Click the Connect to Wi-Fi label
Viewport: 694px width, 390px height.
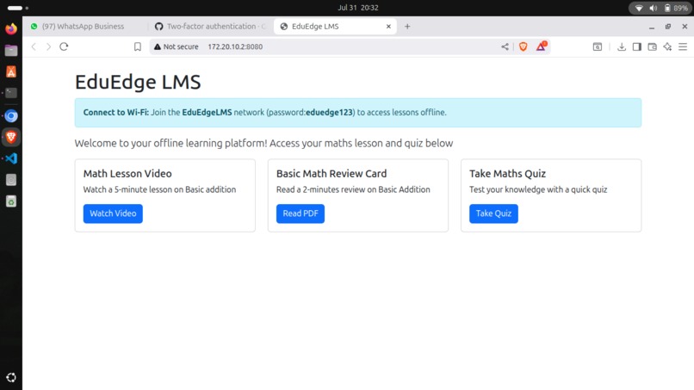(116, 113)
